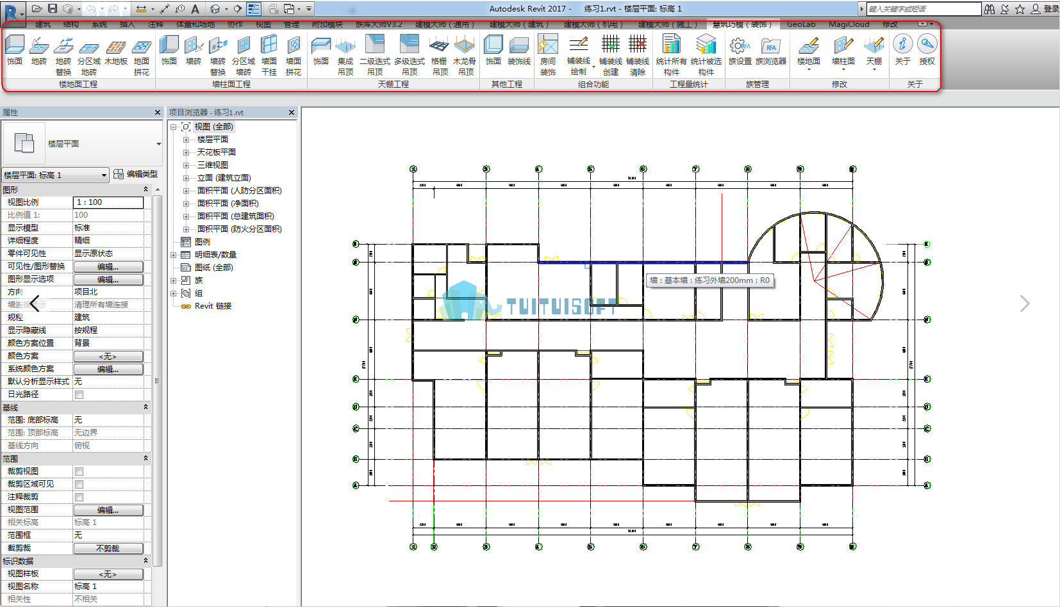Screen dimensions: 1060x607
Task: Click the Open folder icon in quick access toolbar
Action: coord(37,8)
